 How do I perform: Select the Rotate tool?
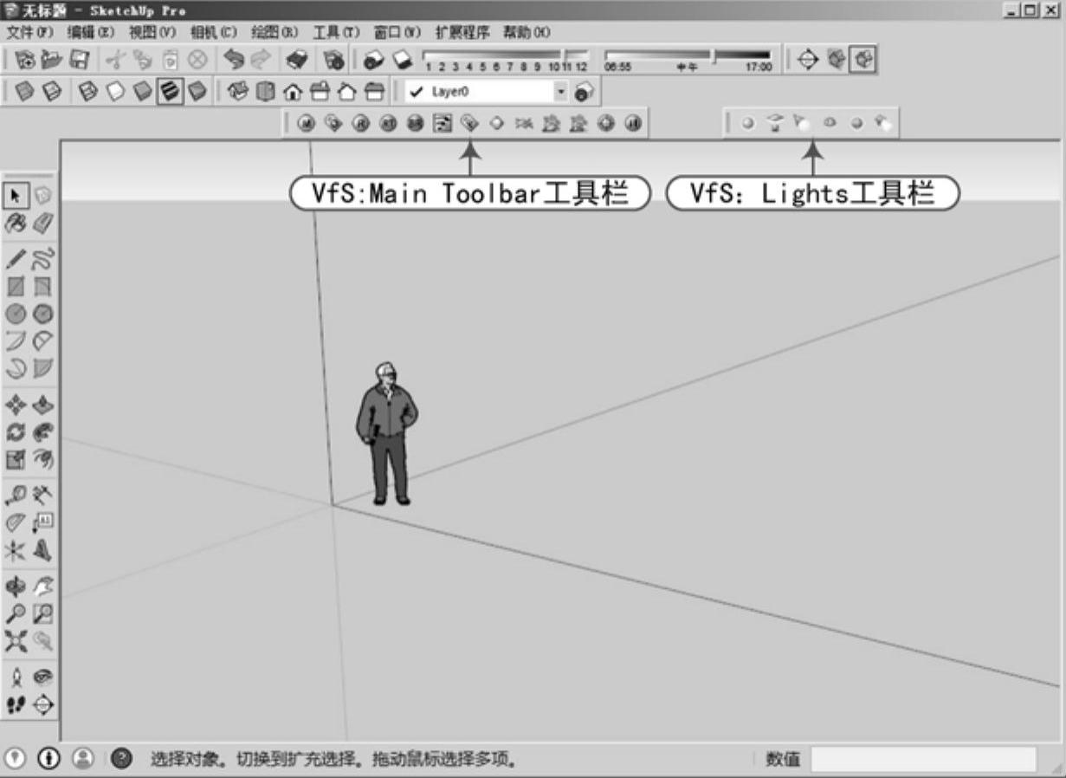click(16, 431)
